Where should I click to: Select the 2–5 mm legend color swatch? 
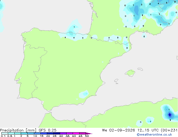24,133
